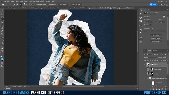
Task: Open the Kind filter dropdown
Action: click(x=148, y=54)
